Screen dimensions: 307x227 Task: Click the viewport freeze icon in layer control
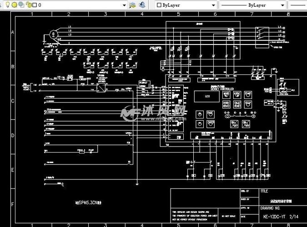(21, 5)
